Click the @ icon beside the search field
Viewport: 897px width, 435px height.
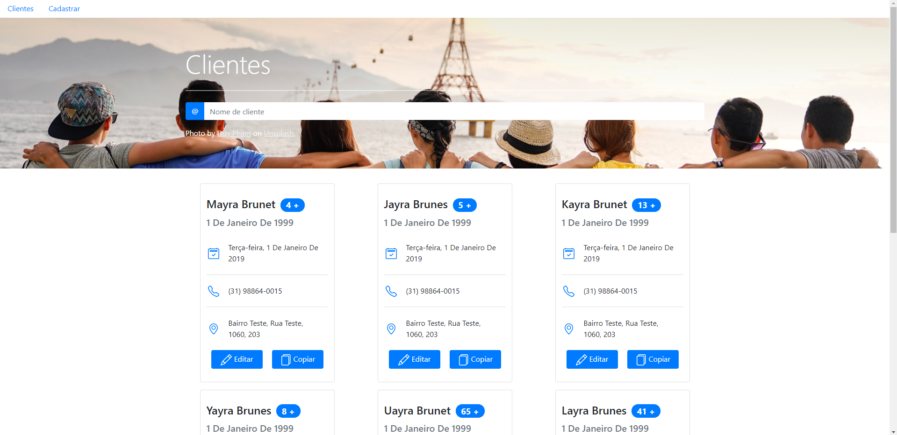pos(195,111)
